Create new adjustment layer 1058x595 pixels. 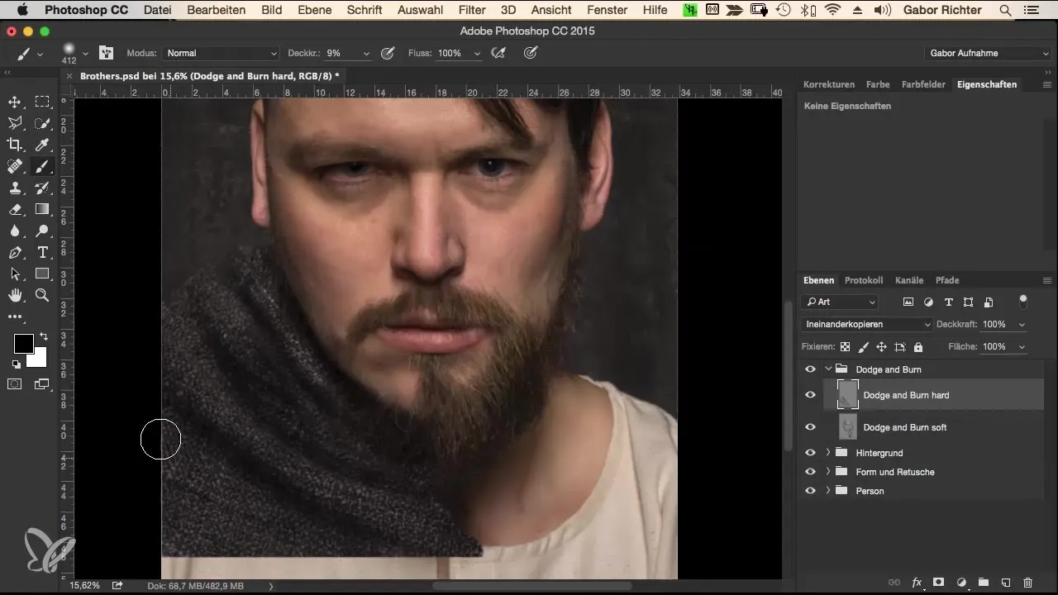[x=961, y=583]
